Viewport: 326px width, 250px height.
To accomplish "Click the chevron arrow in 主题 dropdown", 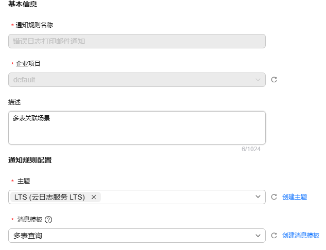I will click(258, 197).
